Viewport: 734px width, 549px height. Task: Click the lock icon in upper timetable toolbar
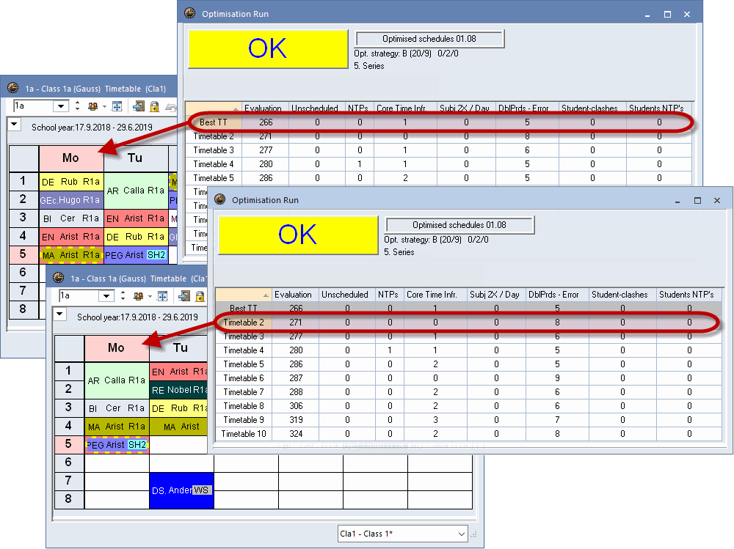(154, 107)
